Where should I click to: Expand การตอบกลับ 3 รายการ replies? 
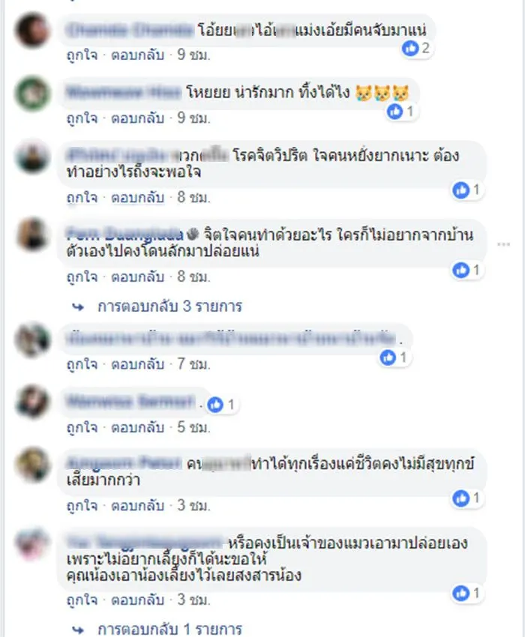(169, 307)
